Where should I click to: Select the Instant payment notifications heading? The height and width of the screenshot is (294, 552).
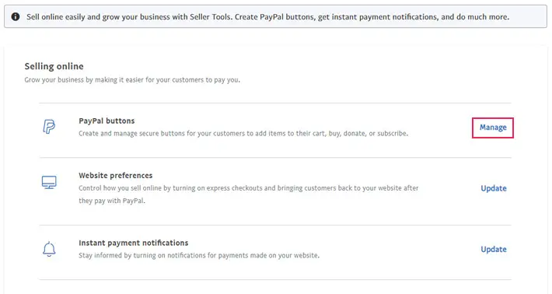[134, 243]
